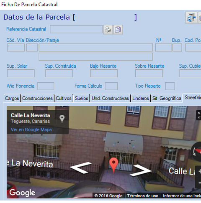Viewport: 201px width, 203px height.
Task: Click the location pin icon beside Calle La Neverita
Action: (x=62, y=119)
